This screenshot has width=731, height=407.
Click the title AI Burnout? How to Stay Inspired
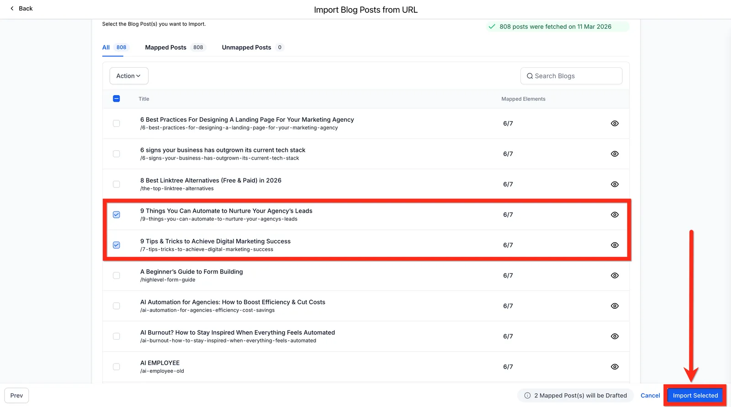pos(238,332)
